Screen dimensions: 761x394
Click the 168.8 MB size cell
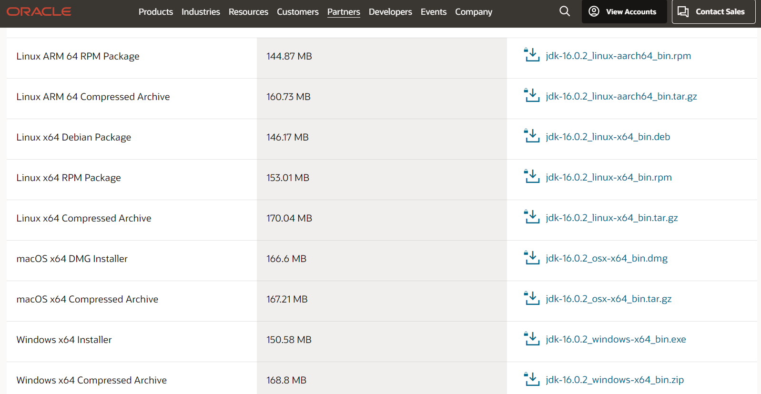382,378
